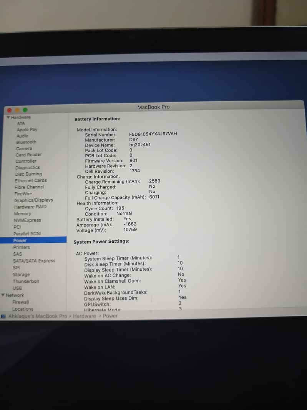The height and width of the screenshot is (410, 307).
Task: Open the Fibre Channel section
Action: click(x=30, y=187)
